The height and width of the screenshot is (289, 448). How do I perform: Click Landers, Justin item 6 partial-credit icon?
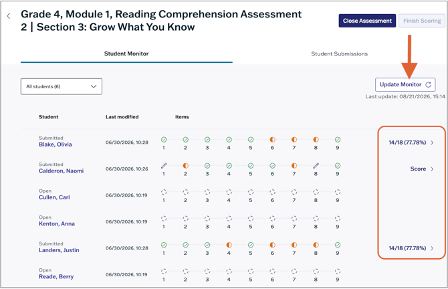coord(272,245)
